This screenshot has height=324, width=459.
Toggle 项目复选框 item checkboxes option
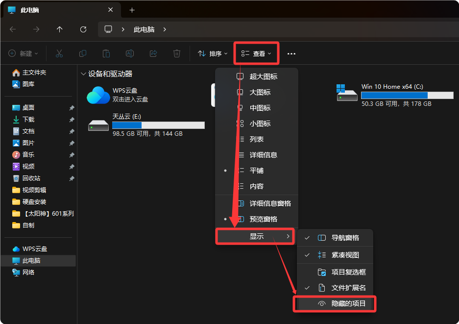[x=348, y=272]
